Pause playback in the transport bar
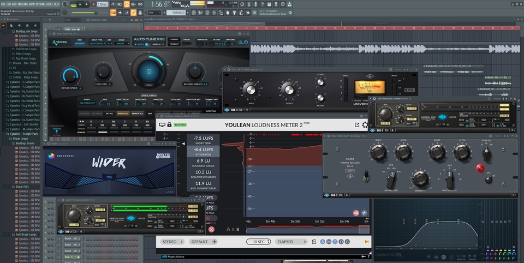The height and width of the screenshot is (263, 524). [x=80, y=4]
